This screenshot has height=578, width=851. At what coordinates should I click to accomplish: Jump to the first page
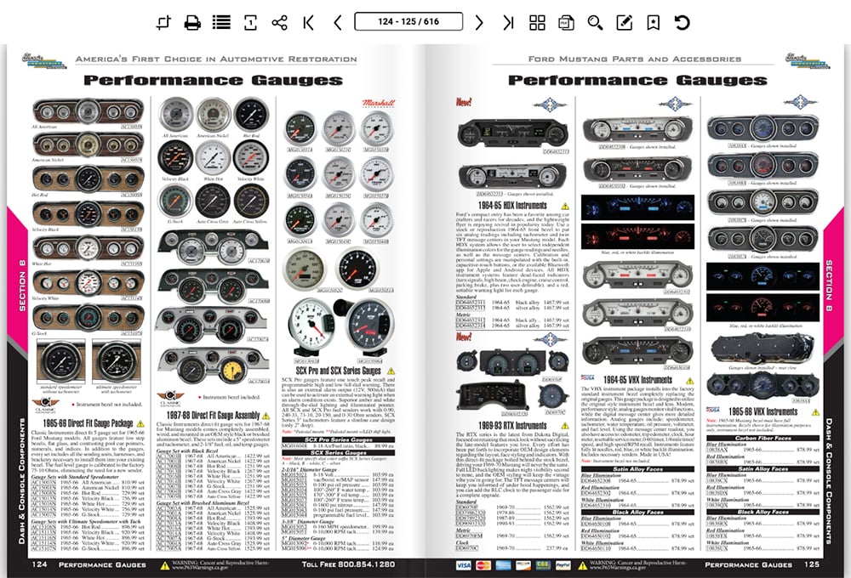click(x=309, y=22)
